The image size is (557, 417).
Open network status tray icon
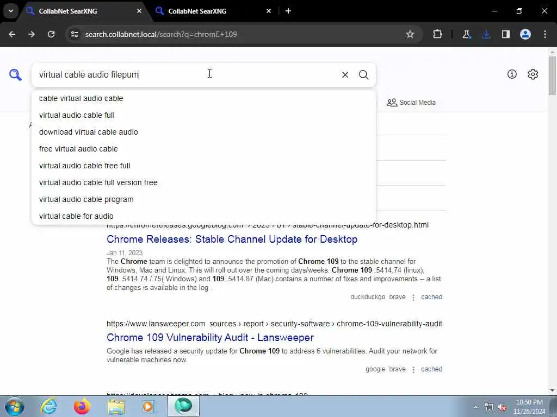tap(489, 407)
